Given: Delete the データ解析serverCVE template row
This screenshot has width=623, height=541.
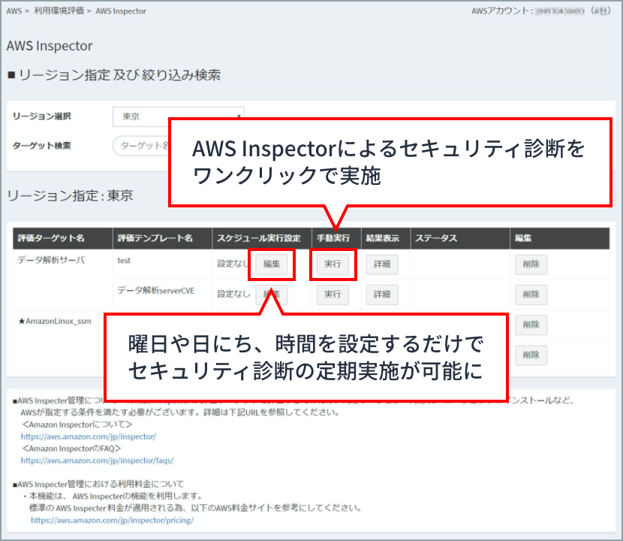Looking at the screenshot, I should pyautogui.click(x=531, y=295).
